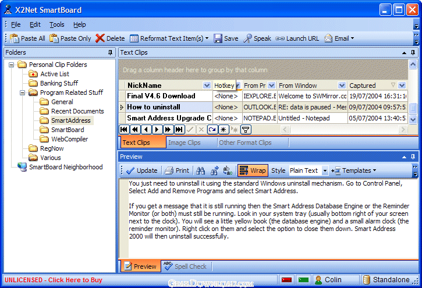Screen dimensions: 422x288
Task: Save clip using the floppy disk button
Action: pos(226,38)
